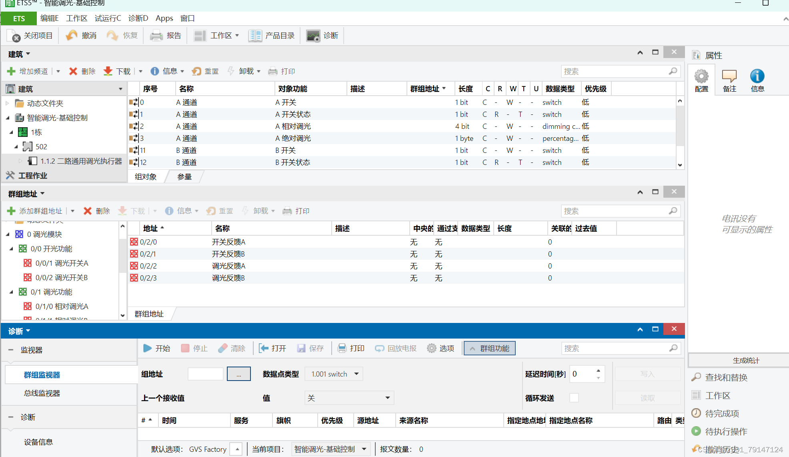Image resolution: width=789 pixels, height=457 pixels.
Task: Click the Reports printer icon
Action: coord(156,36)
